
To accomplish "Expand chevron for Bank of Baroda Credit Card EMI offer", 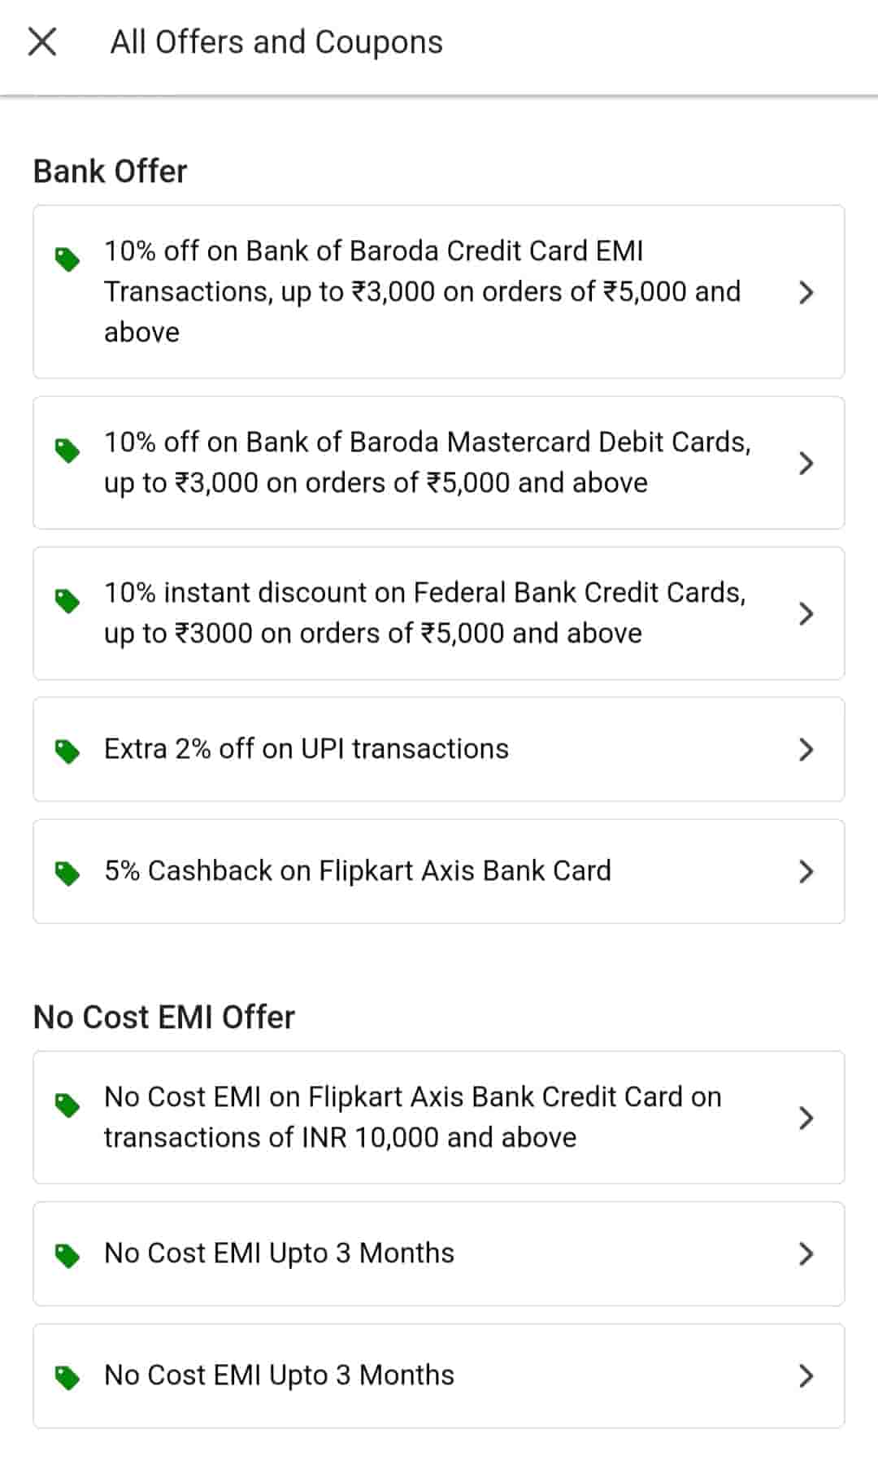I will [806, 292].
